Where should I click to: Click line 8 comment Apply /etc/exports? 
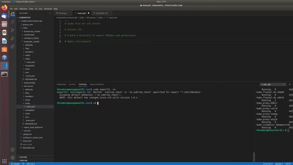click(x=78, y=41)
